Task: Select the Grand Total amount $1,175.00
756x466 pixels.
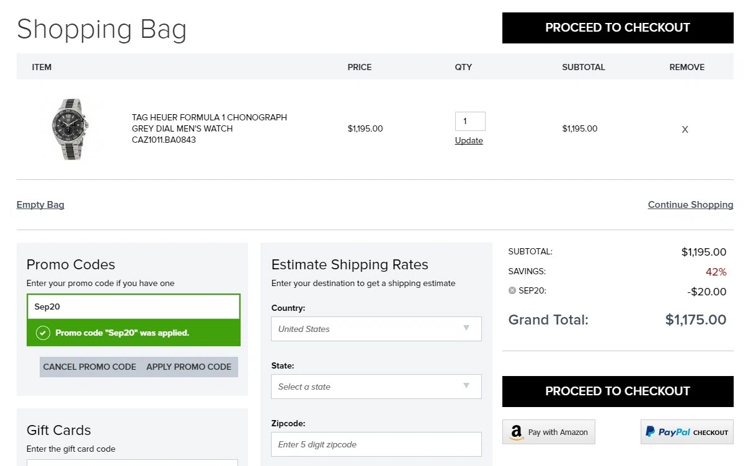Action: pos(696,320)
